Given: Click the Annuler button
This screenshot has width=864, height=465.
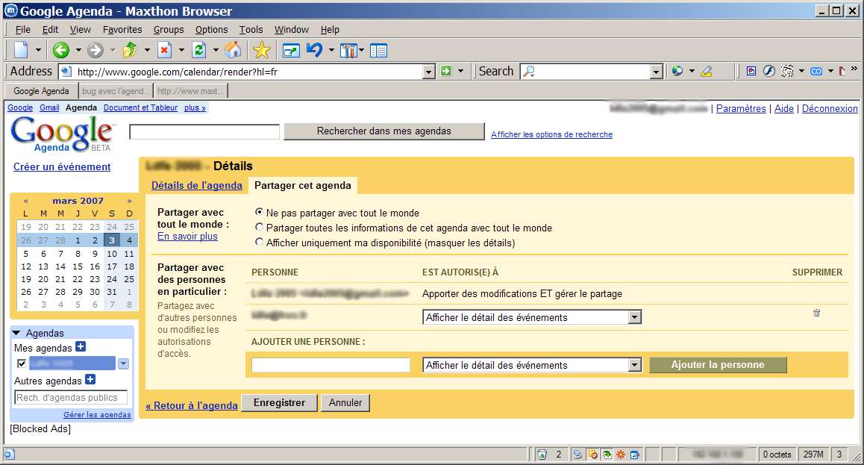Looking at the screenshot, I should (x=345, y=403).
